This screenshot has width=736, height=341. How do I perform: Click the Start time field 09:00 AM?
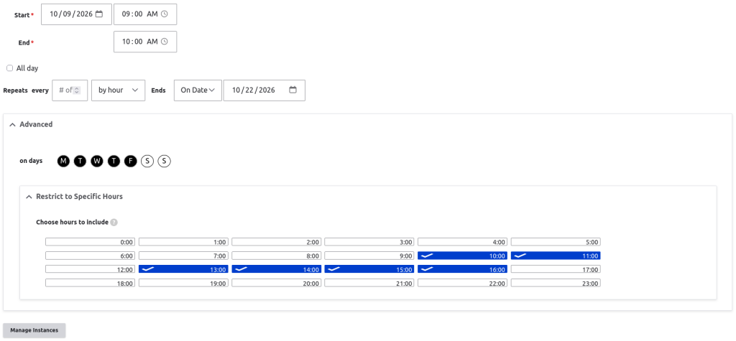click(145, 14)
